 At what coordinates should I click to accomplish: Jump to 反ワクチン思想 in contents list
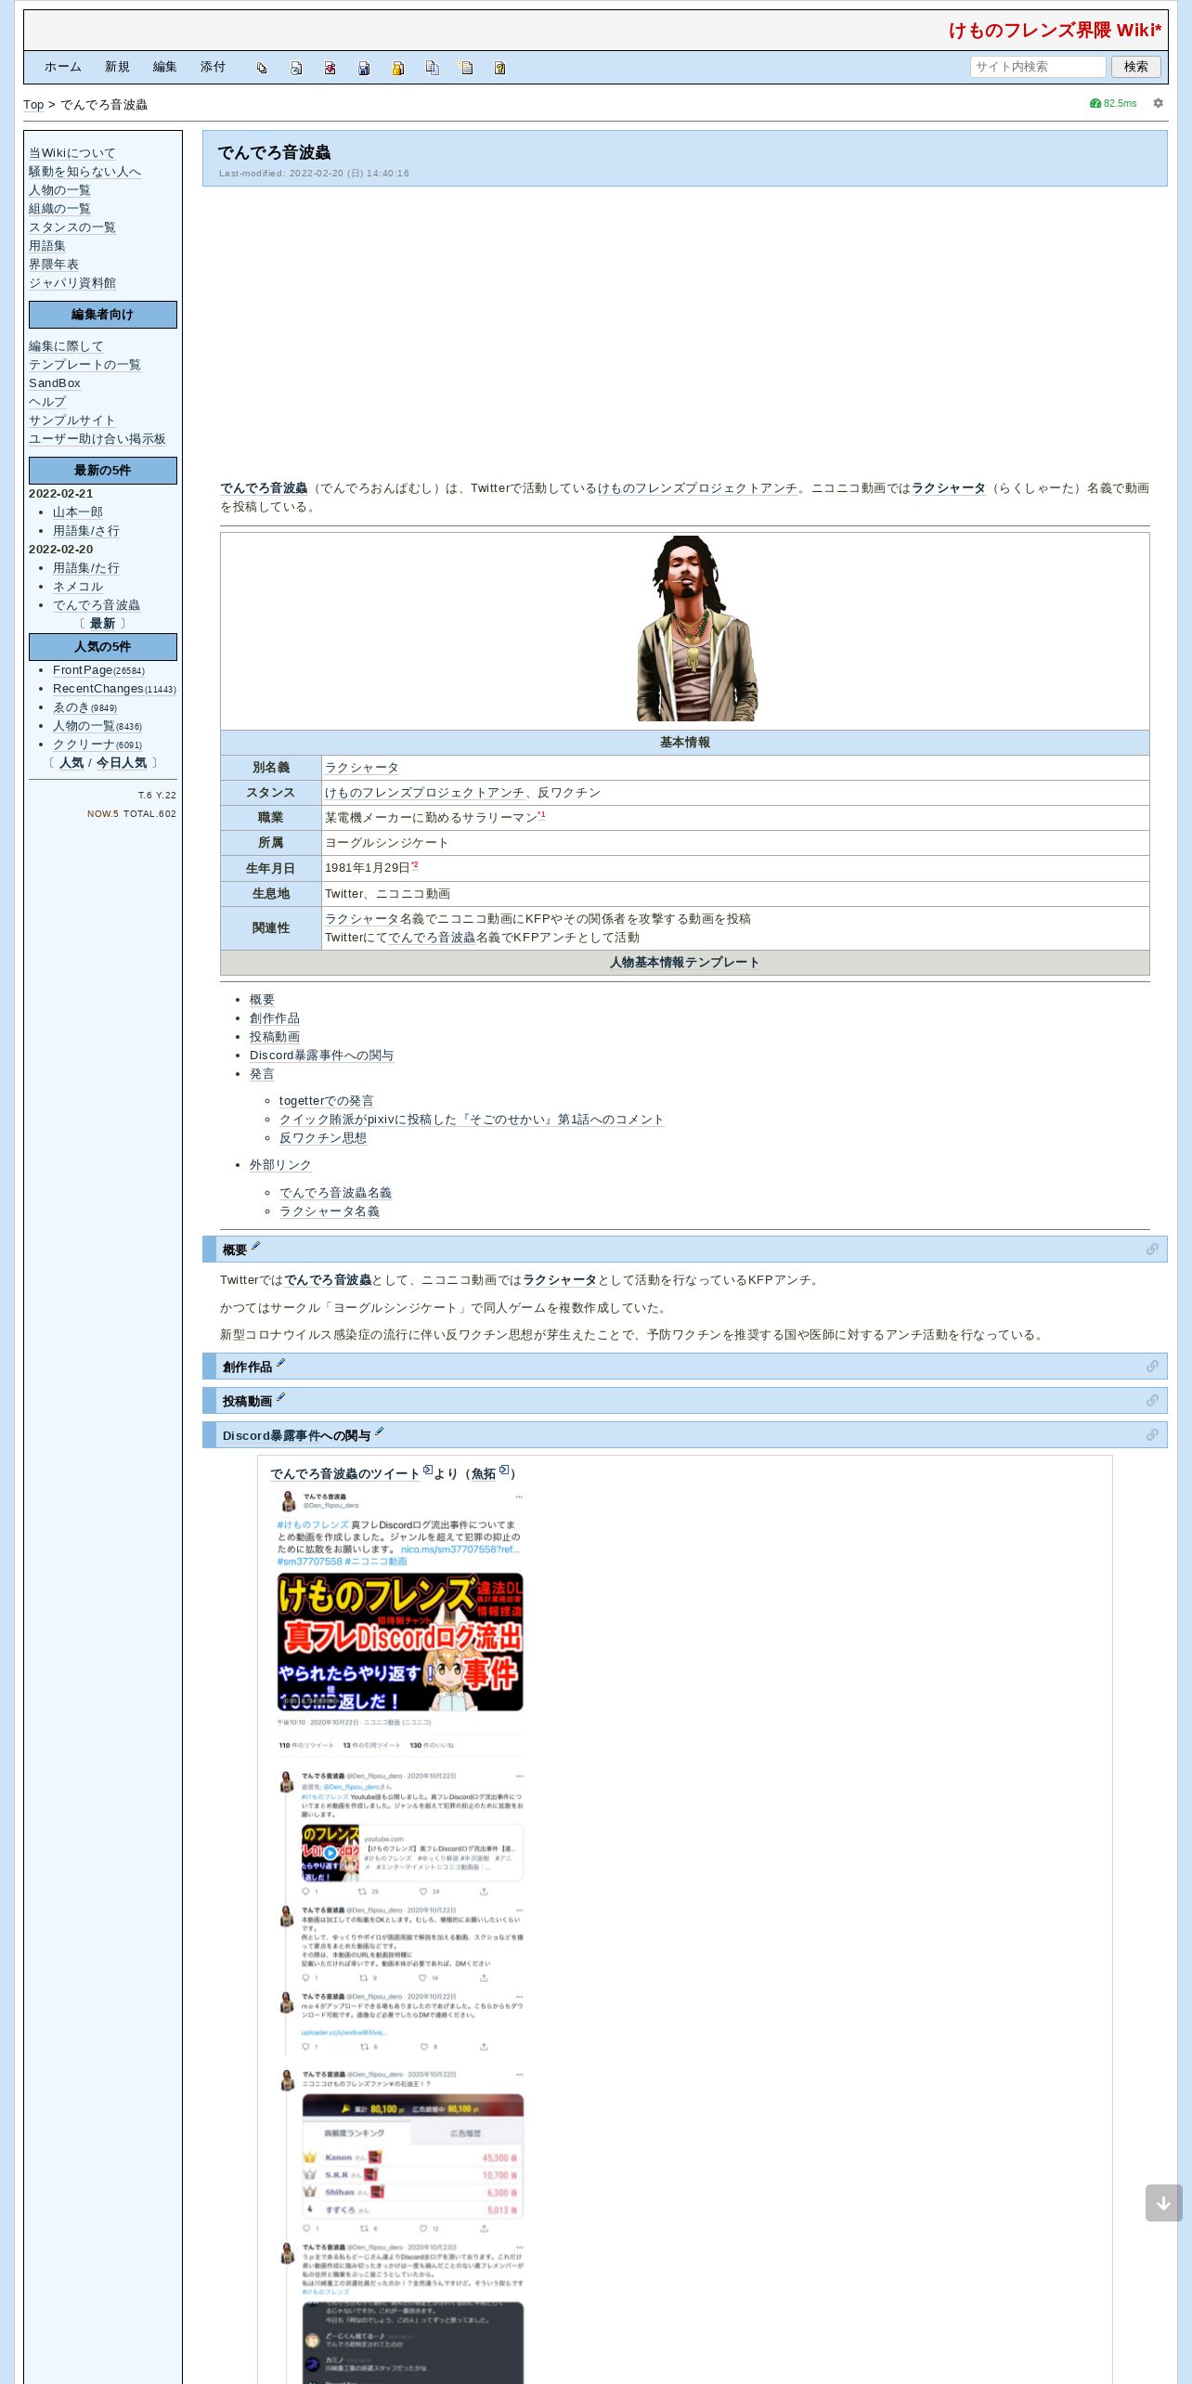click(x=323, y=1138)
